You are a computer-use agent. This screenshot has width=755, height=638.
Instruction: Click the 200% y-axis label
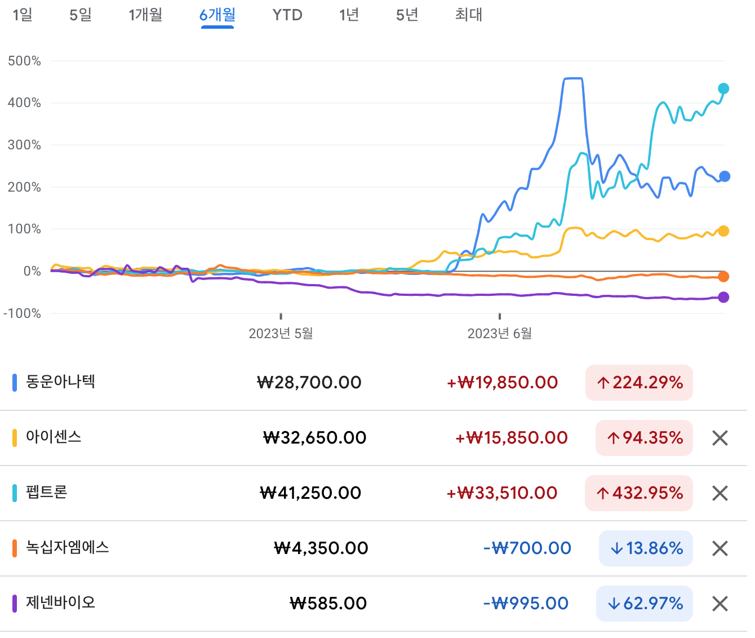[x=24, y=187]
